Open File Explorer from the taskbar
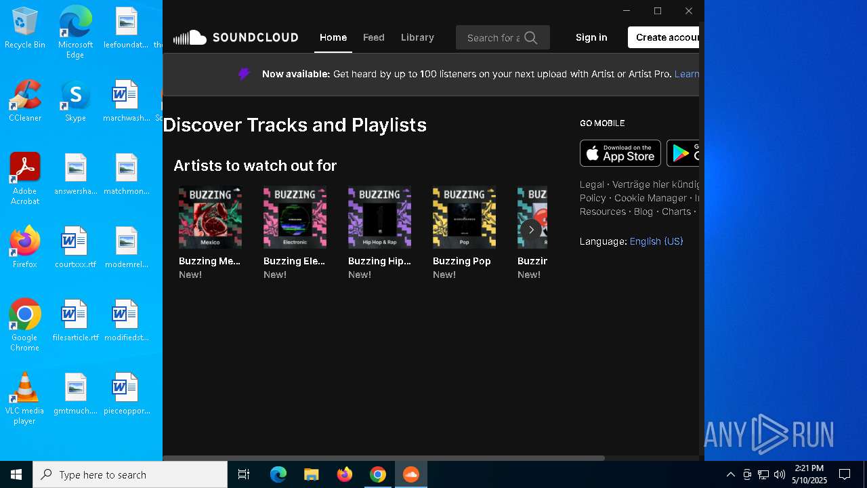The width and height of the screenshot is (867, 488). coord(311,474)
